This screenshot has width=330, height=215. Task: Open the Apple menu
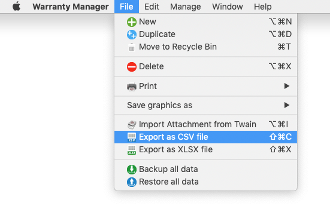tap(16, 7)
